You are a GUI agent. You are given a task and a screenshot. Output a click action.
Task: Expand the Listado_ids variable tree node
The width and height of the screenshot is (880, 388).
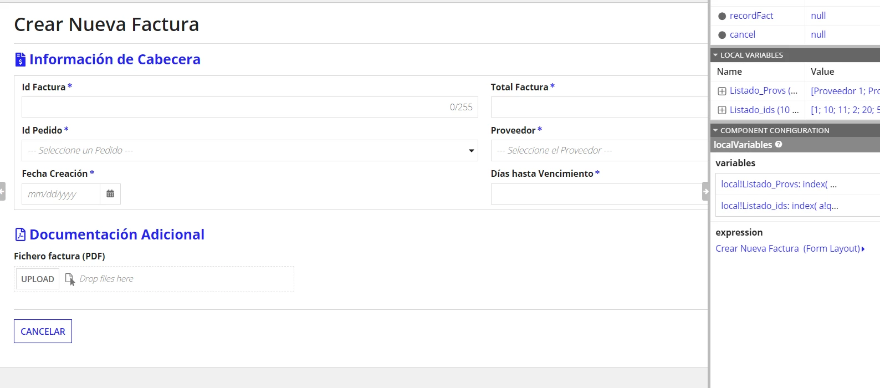[x=722, y=110]
